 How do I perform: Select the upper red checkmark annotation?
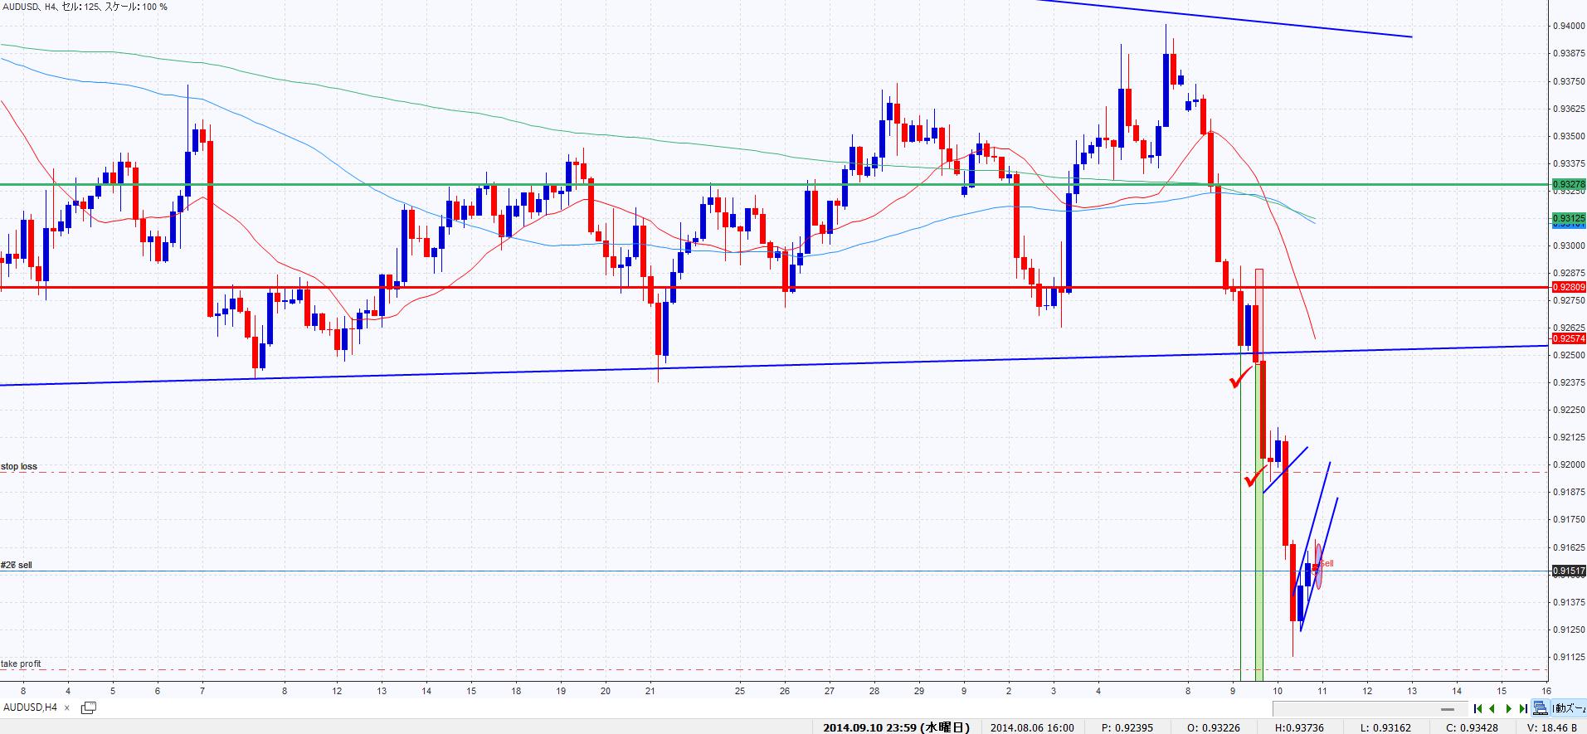click(x=1240, y=380)
